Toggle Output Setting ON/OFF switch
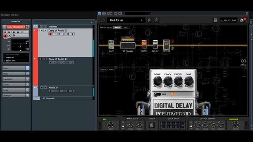253x142 pixels. pyautogui.click(x=191, y=125)
